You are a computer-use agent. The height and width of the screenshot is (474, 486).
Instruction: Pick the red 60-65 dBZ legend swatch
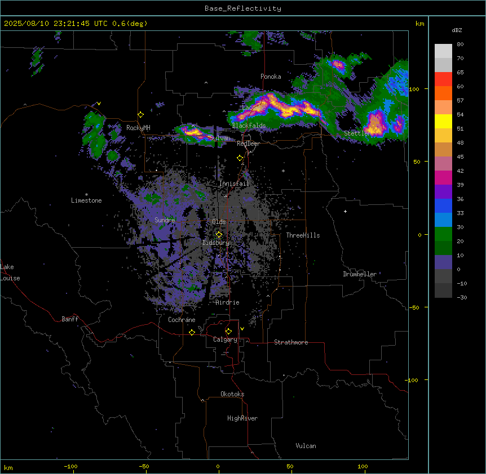tap(443, 79)
